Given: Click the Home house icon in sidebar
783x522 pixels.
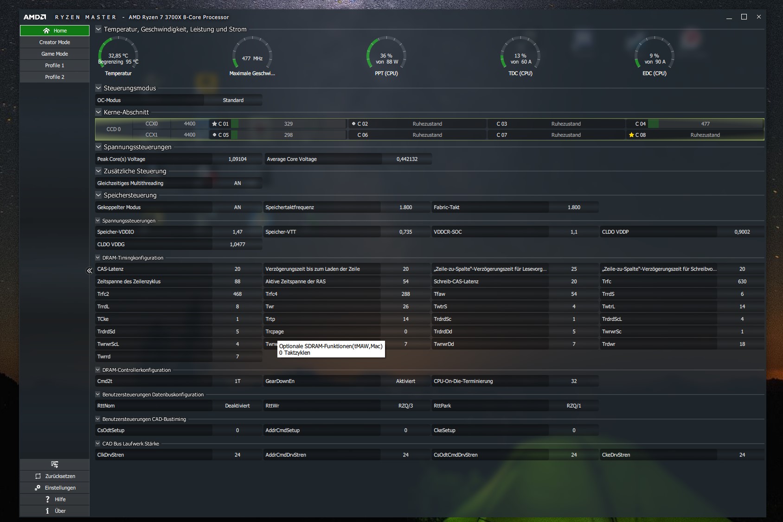Looking at the screenshot, I should click(x=46, y=31).
